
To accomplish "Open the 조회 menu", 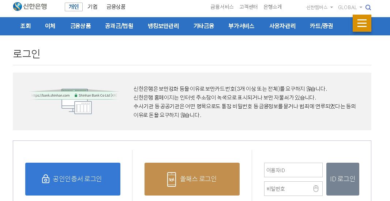I will click(x=25, y=26).
